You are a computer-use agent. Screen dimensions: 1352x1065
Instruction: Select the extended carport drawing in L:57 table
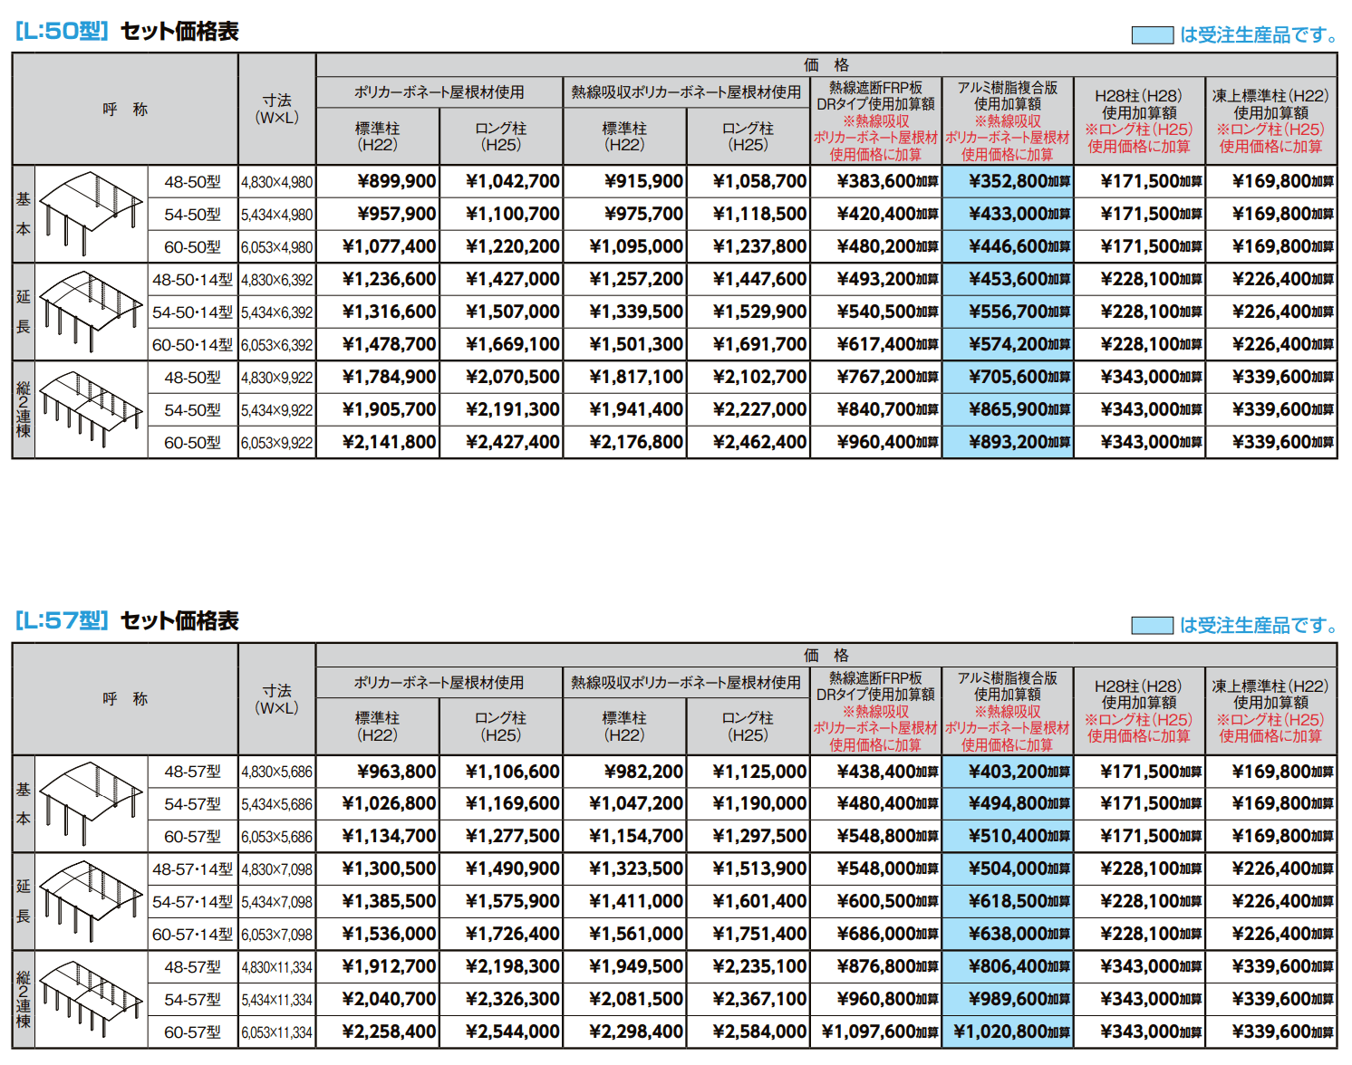pyautogui.click(x=91, y=901)
